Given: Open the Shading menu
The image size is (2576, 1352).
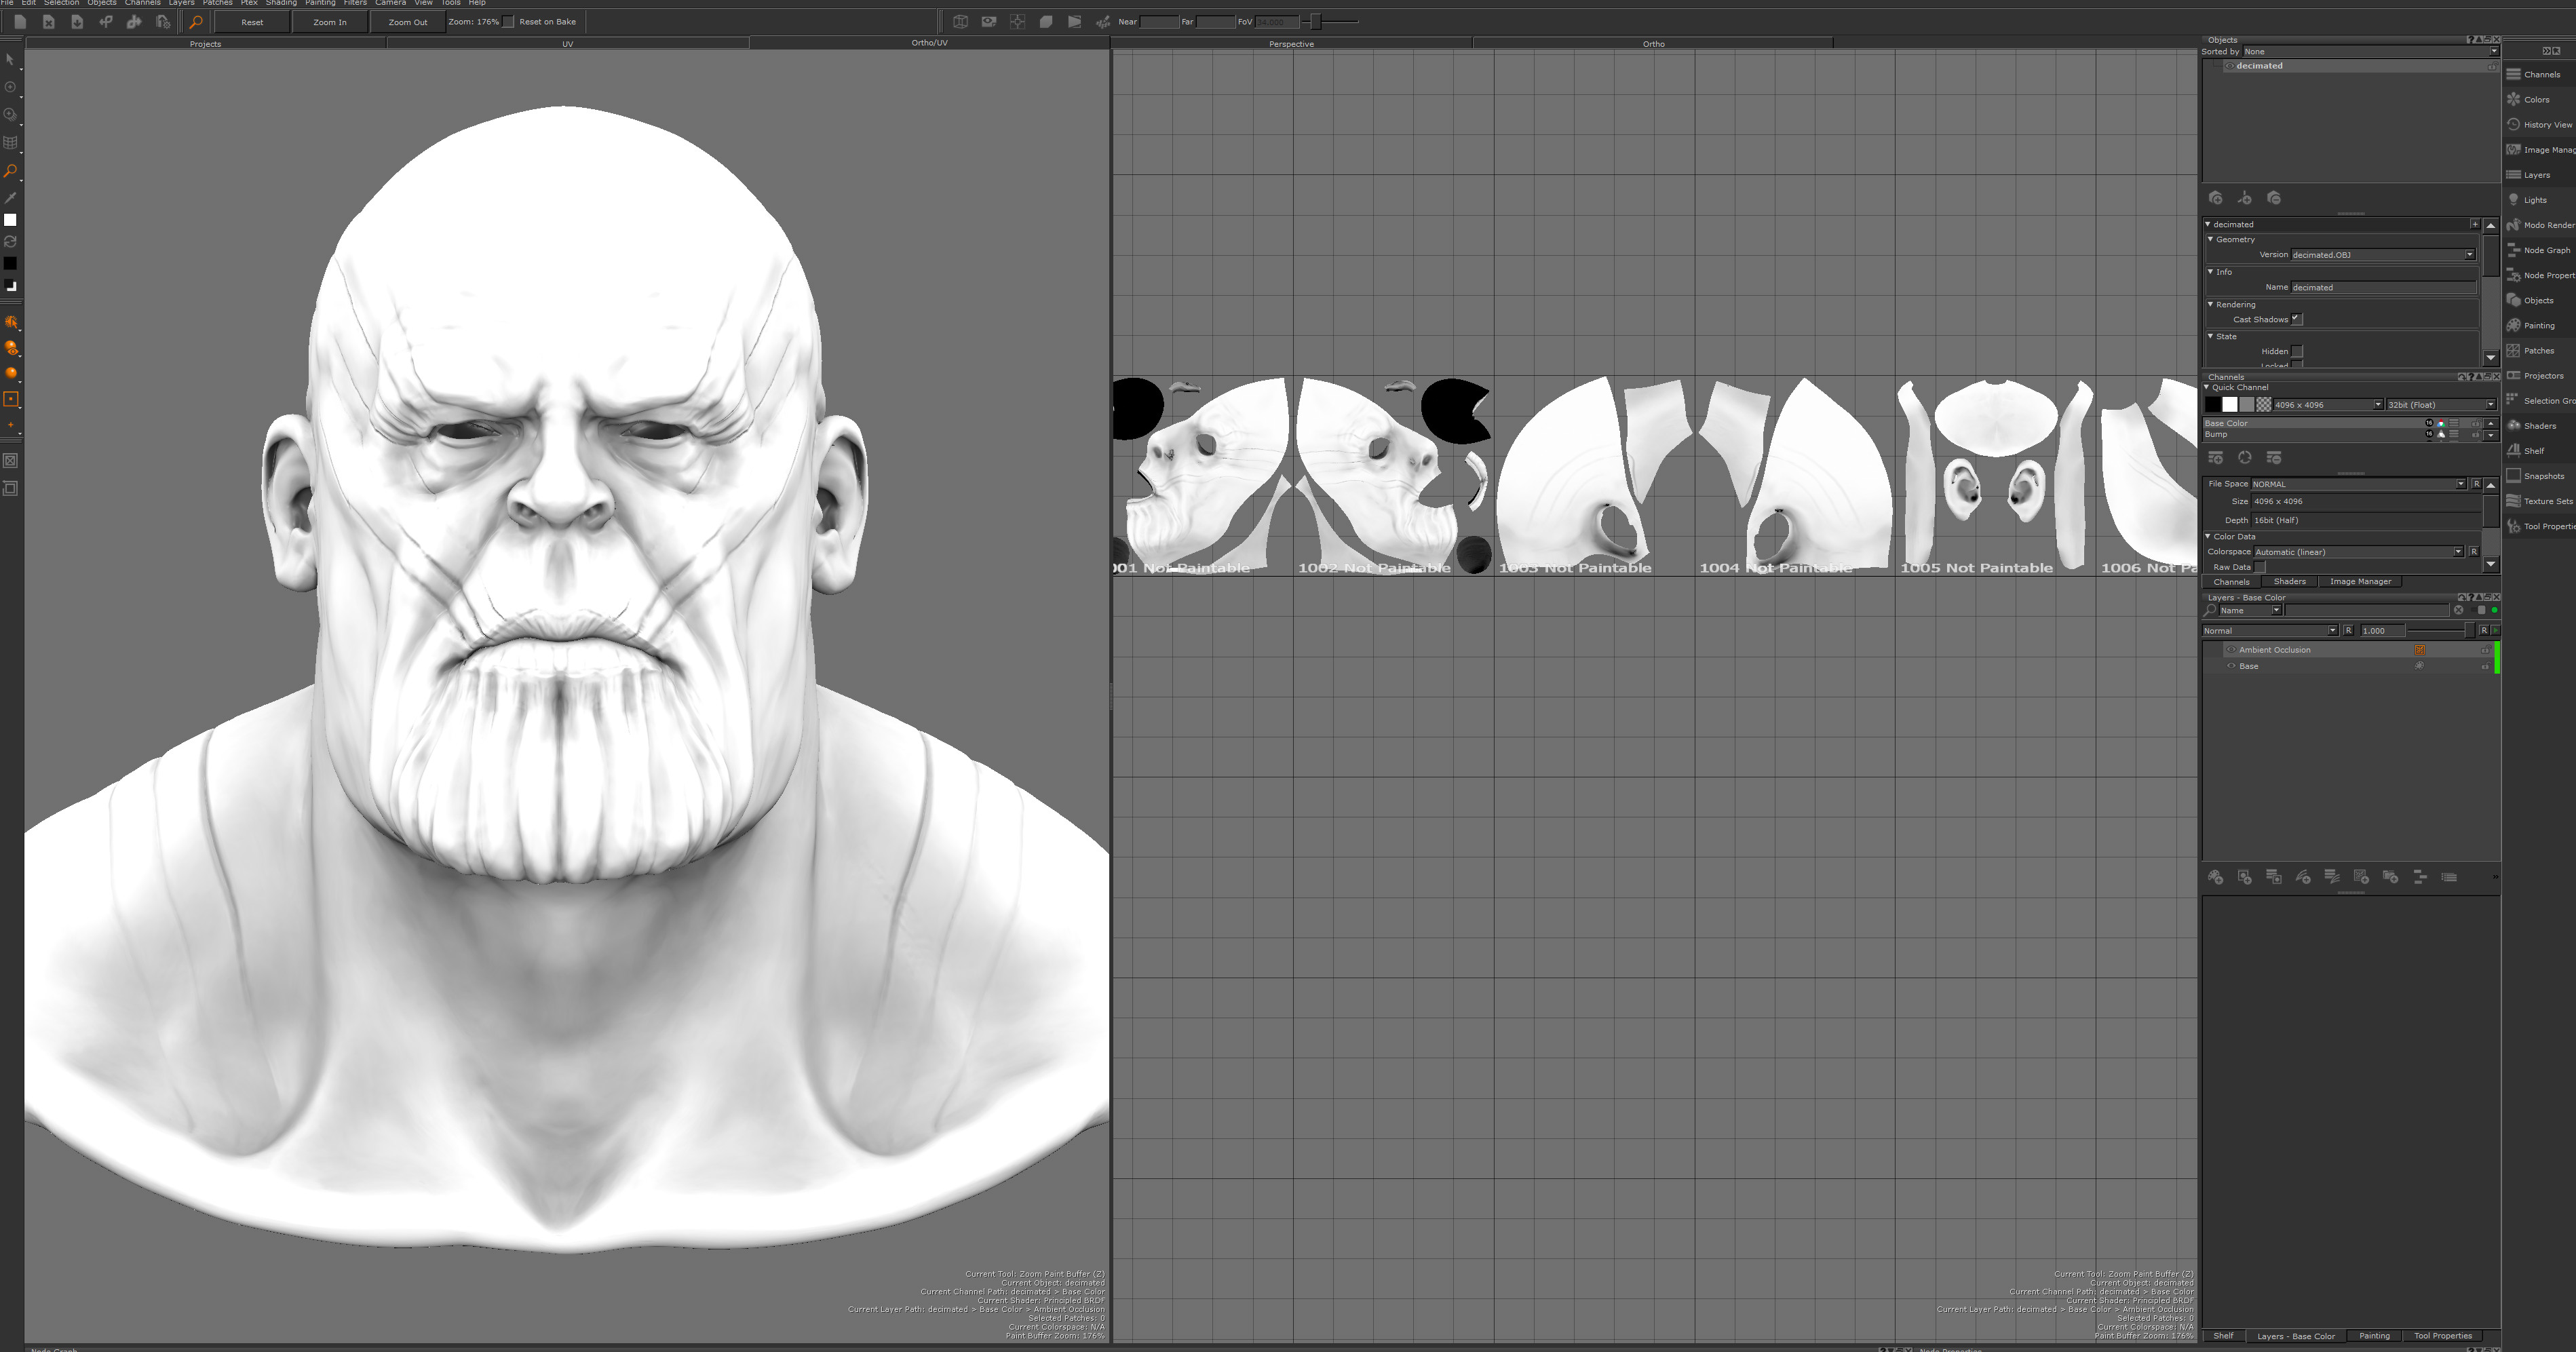Looking at the screenshot, I should tap(281, 3).
